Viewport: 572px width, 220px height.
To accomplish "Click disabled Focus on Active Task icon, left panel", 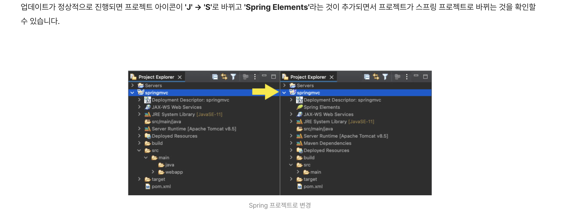I will 246,77.
